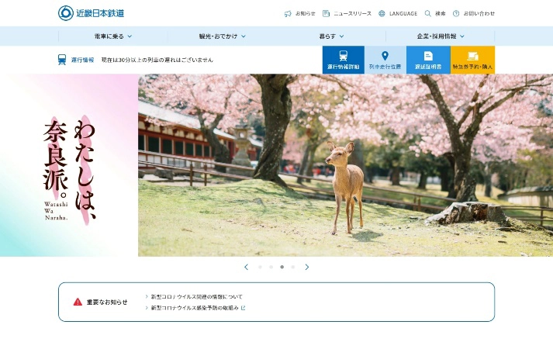The image size is (553, 342).
Task: Show previous carousel slide with left arrow
Action: tap(247, 267)
